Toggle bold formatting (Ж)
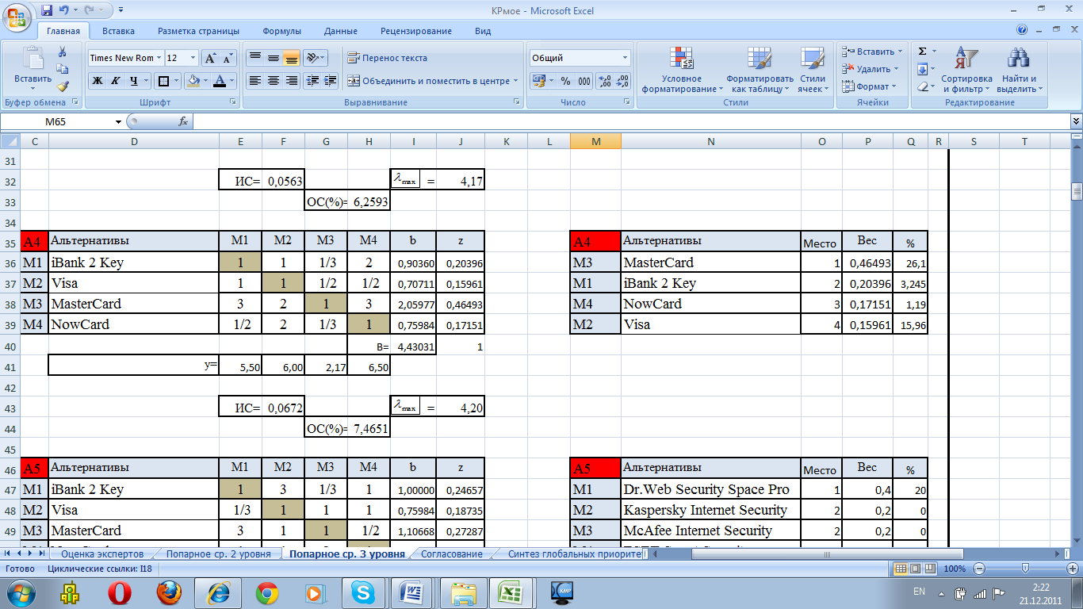This screenshot has width=1083, height=609. (98, 81)
